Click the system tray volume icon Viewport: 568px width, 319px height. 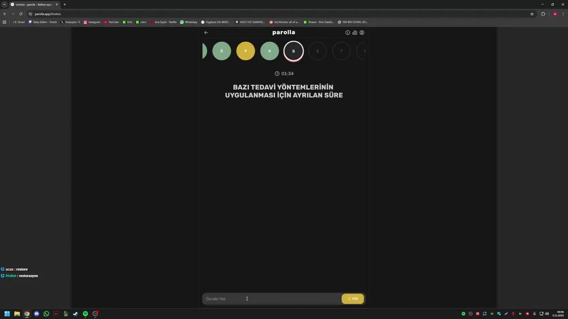[547, 314]
